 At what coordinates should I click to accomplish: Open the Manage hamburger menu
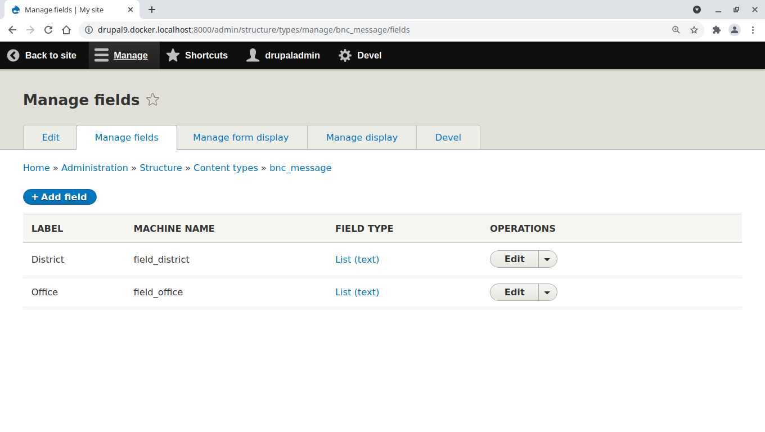(101, 55)
